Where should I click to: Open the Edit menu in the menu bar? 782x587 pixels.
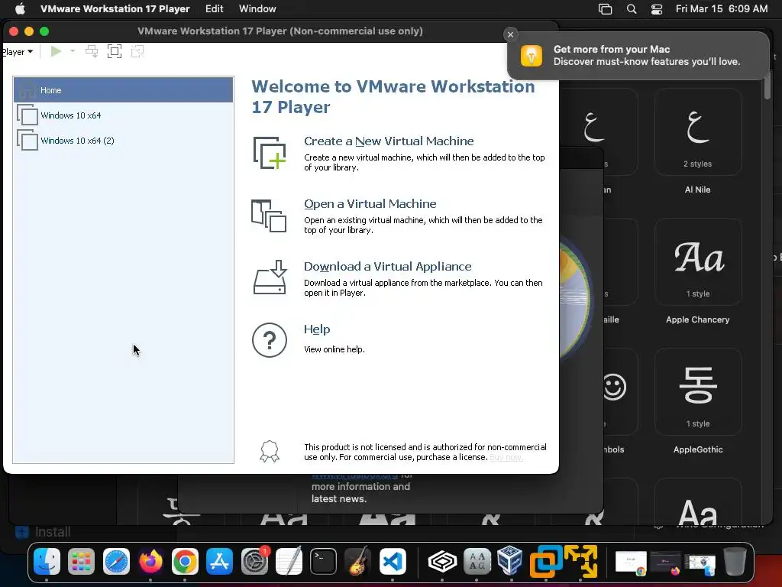215,8
